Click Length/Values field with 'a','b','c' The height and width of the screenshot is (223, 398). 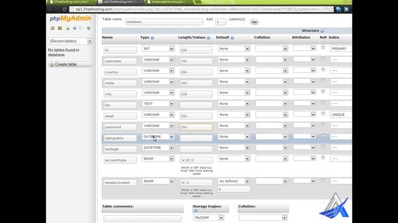196,160
